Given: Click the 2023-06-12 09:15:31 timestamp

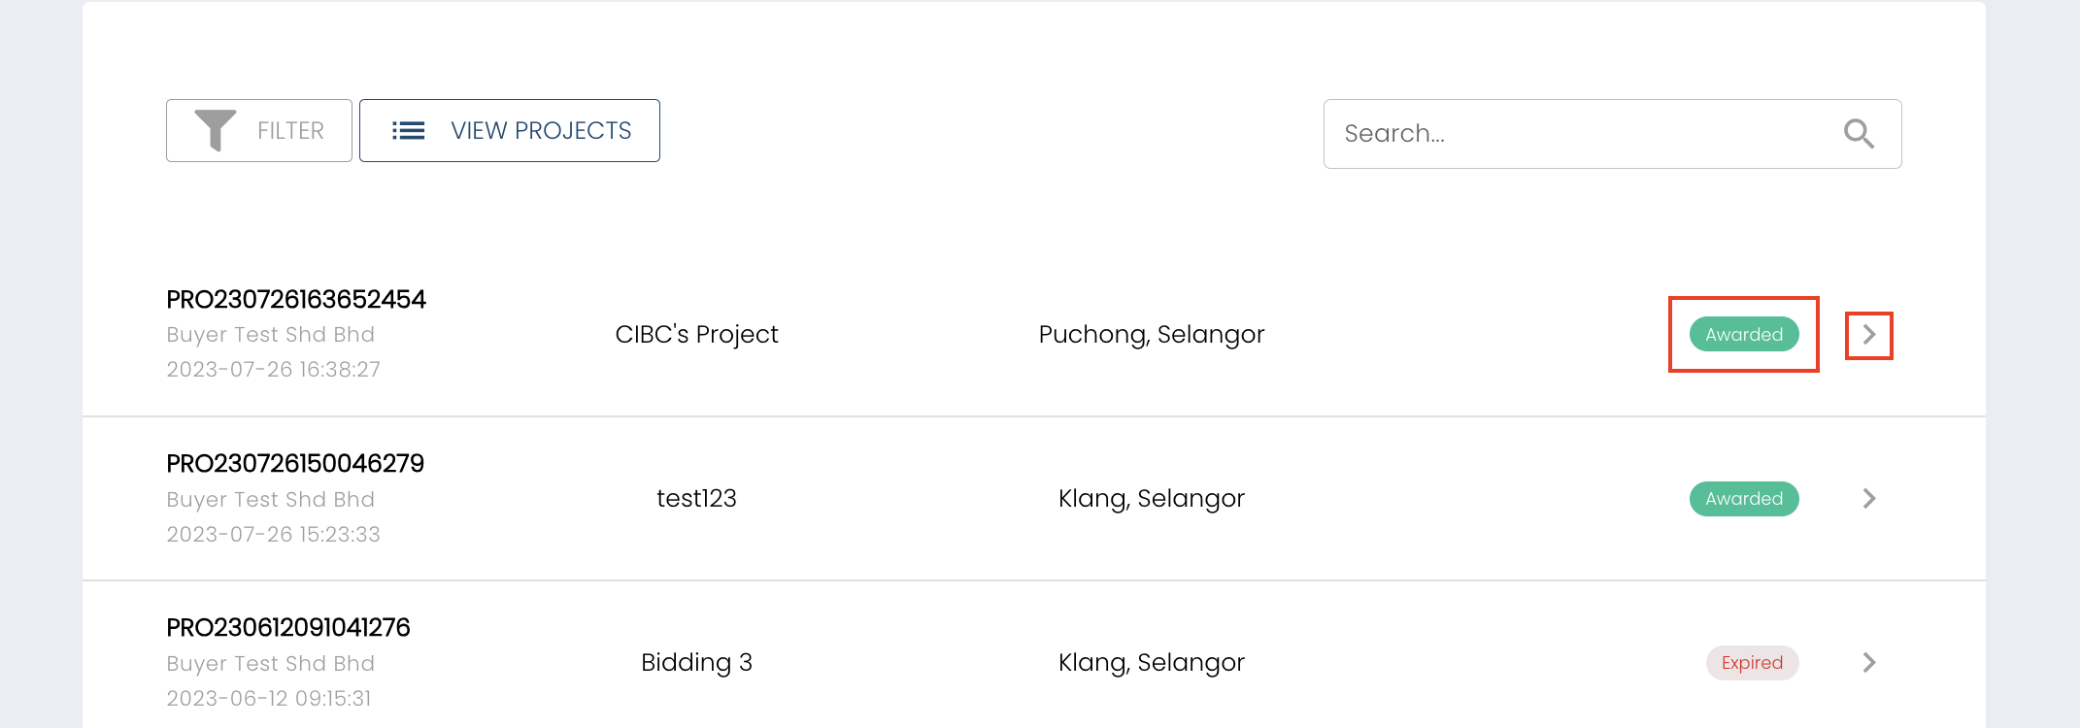Looking at the screenshot, I should [269, 698].
